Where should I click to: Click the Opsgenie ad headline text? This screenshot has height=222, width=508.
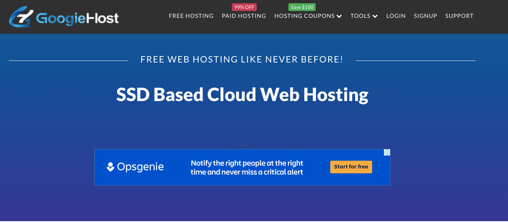click(x=247, y=167)
